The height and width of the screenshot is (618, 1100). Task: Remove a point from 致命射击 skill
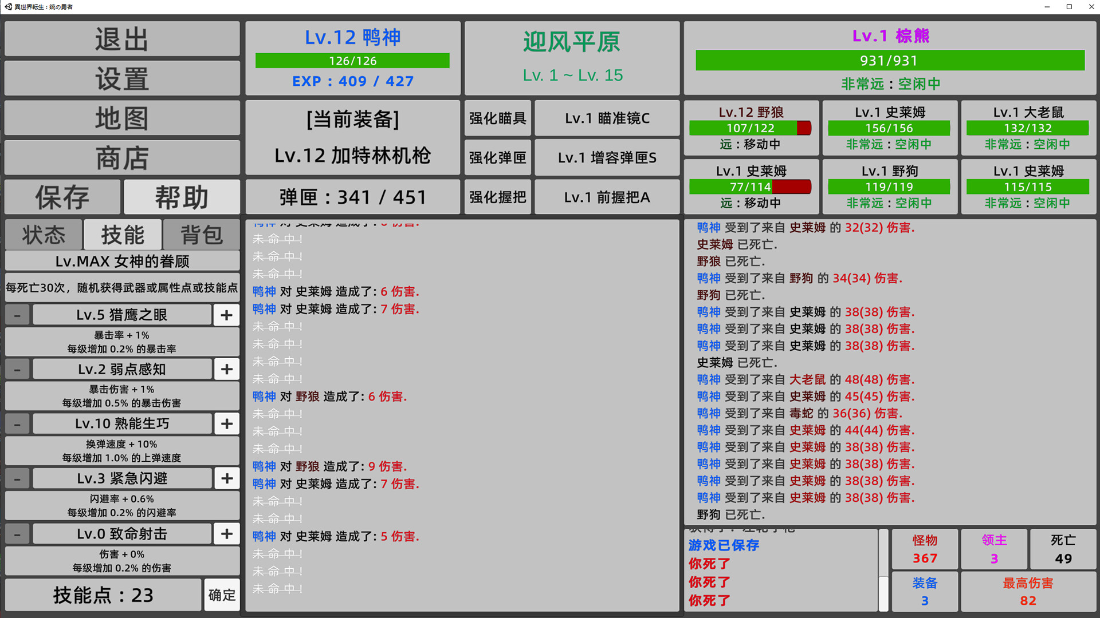point(17,534)
